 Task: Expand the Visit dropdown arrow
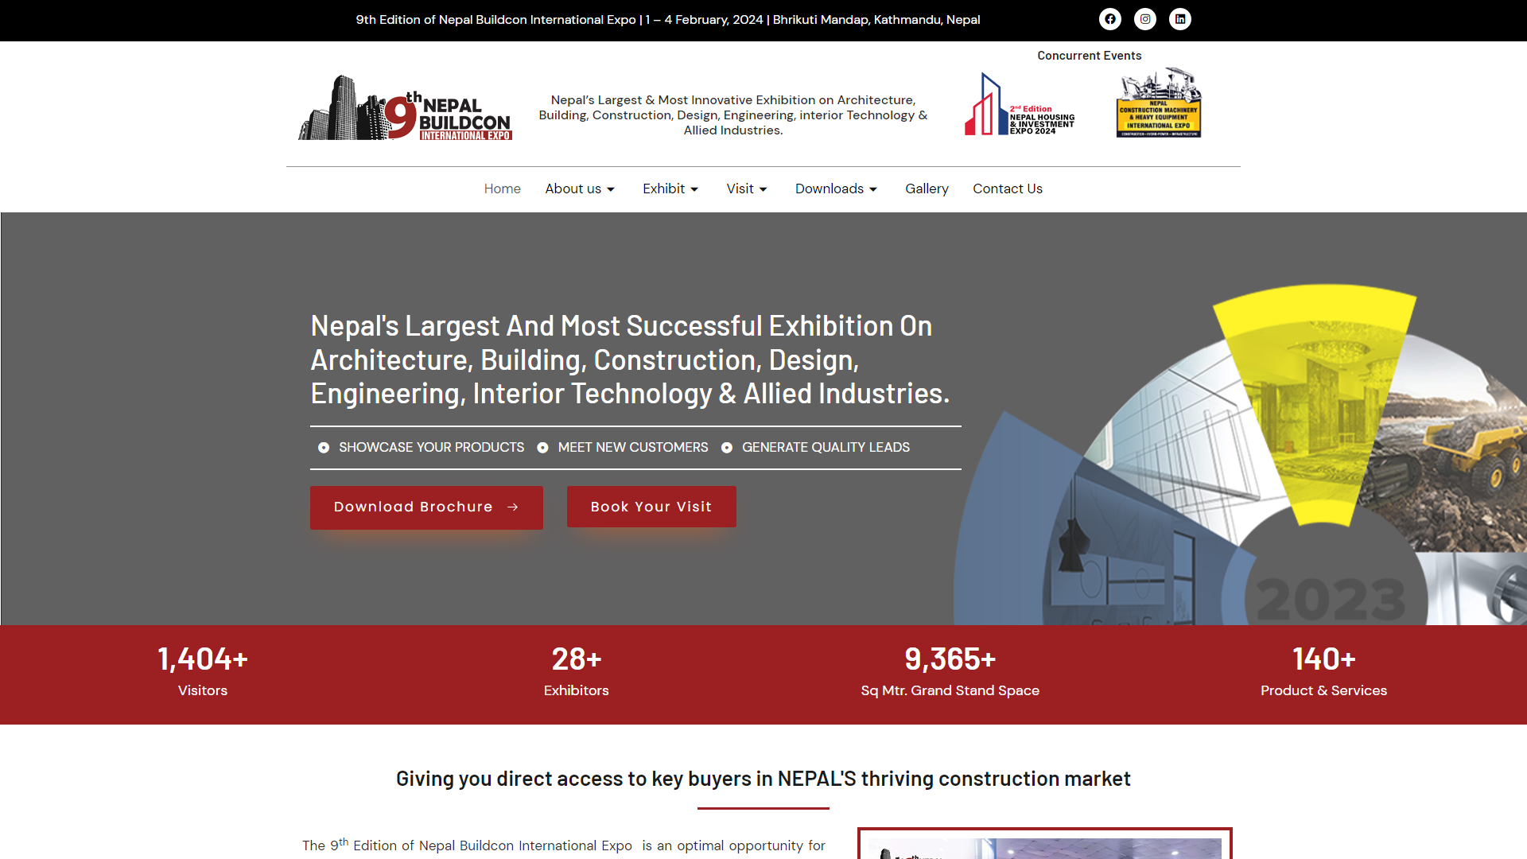(x=763, y=189)
